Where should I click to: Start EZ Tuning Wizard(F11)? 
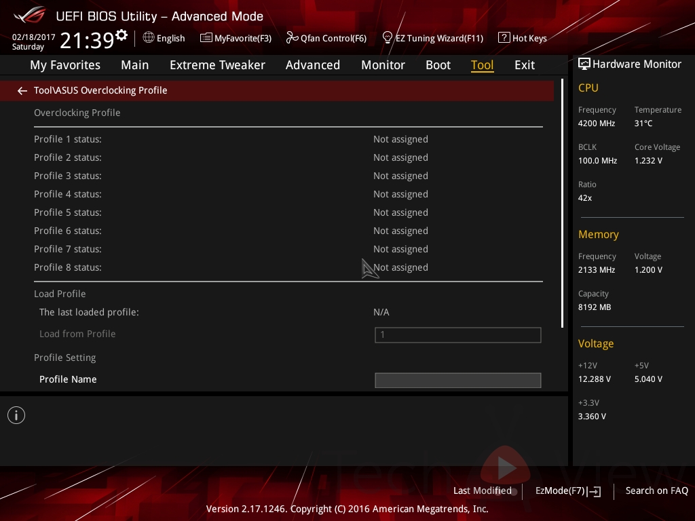(x=439, y=38)
